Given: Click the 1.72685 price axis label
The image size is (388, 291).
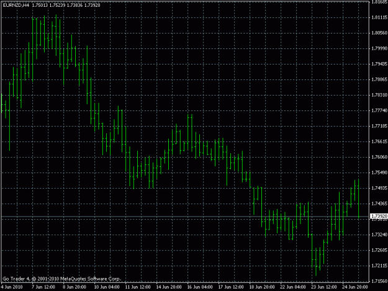Looking at the screenshot, I should (379, 250).
